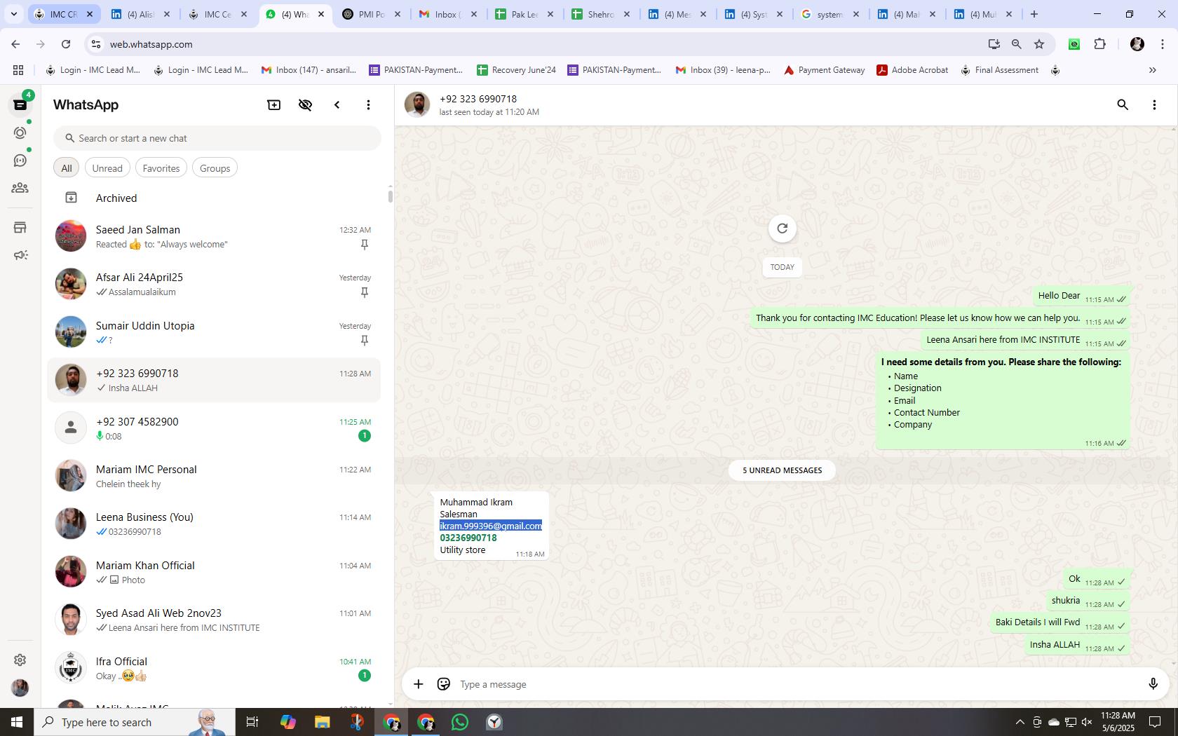
Task: Open the Adobe Acrobat bookmark
Action: pos(912,70)
